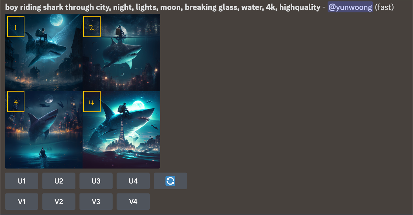Select the U4 upscale button
This screenshot has width=413, height=215.
click(133, 181)
